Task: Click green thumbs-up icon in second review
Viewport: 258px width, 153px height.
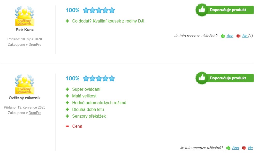Action: pos(228,148)
